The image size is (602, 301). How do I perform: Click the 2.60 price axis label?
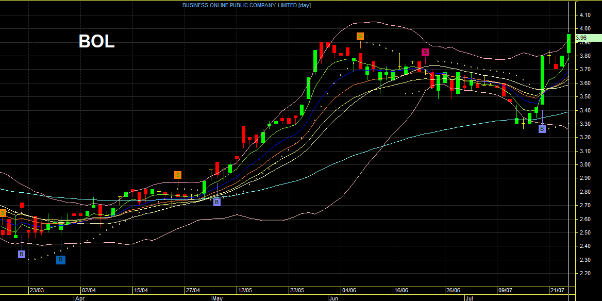coord(586,219)
